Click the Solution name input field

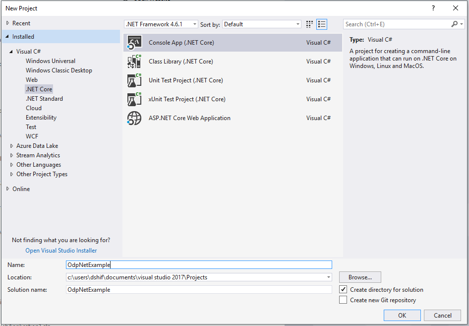(x=199, y=289)
